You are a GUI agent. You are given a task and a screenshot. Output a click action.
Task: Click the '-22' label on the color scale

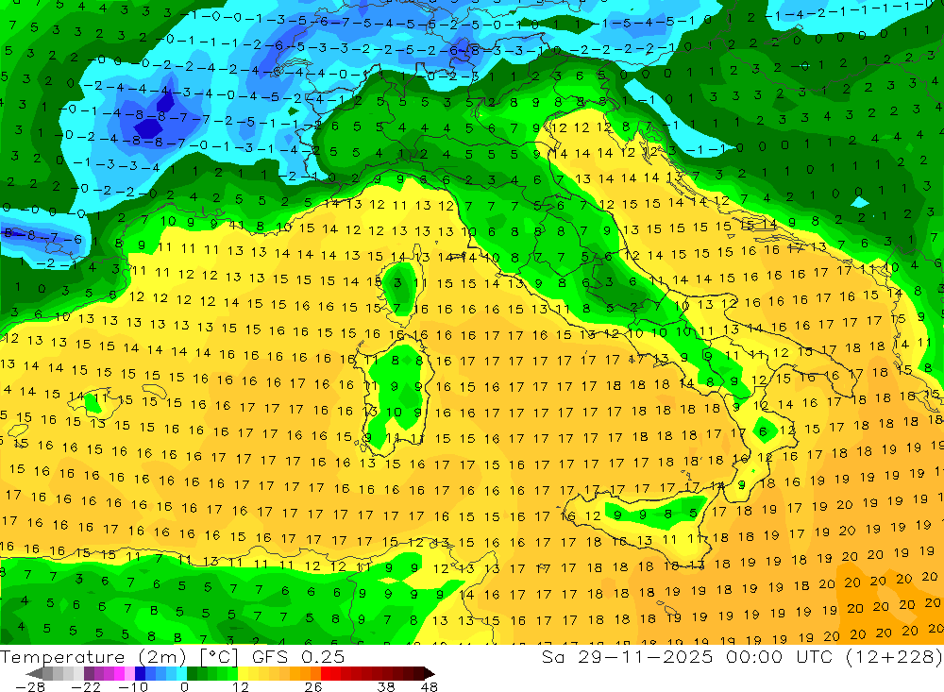pyautogui.click(x=86, y=686)
